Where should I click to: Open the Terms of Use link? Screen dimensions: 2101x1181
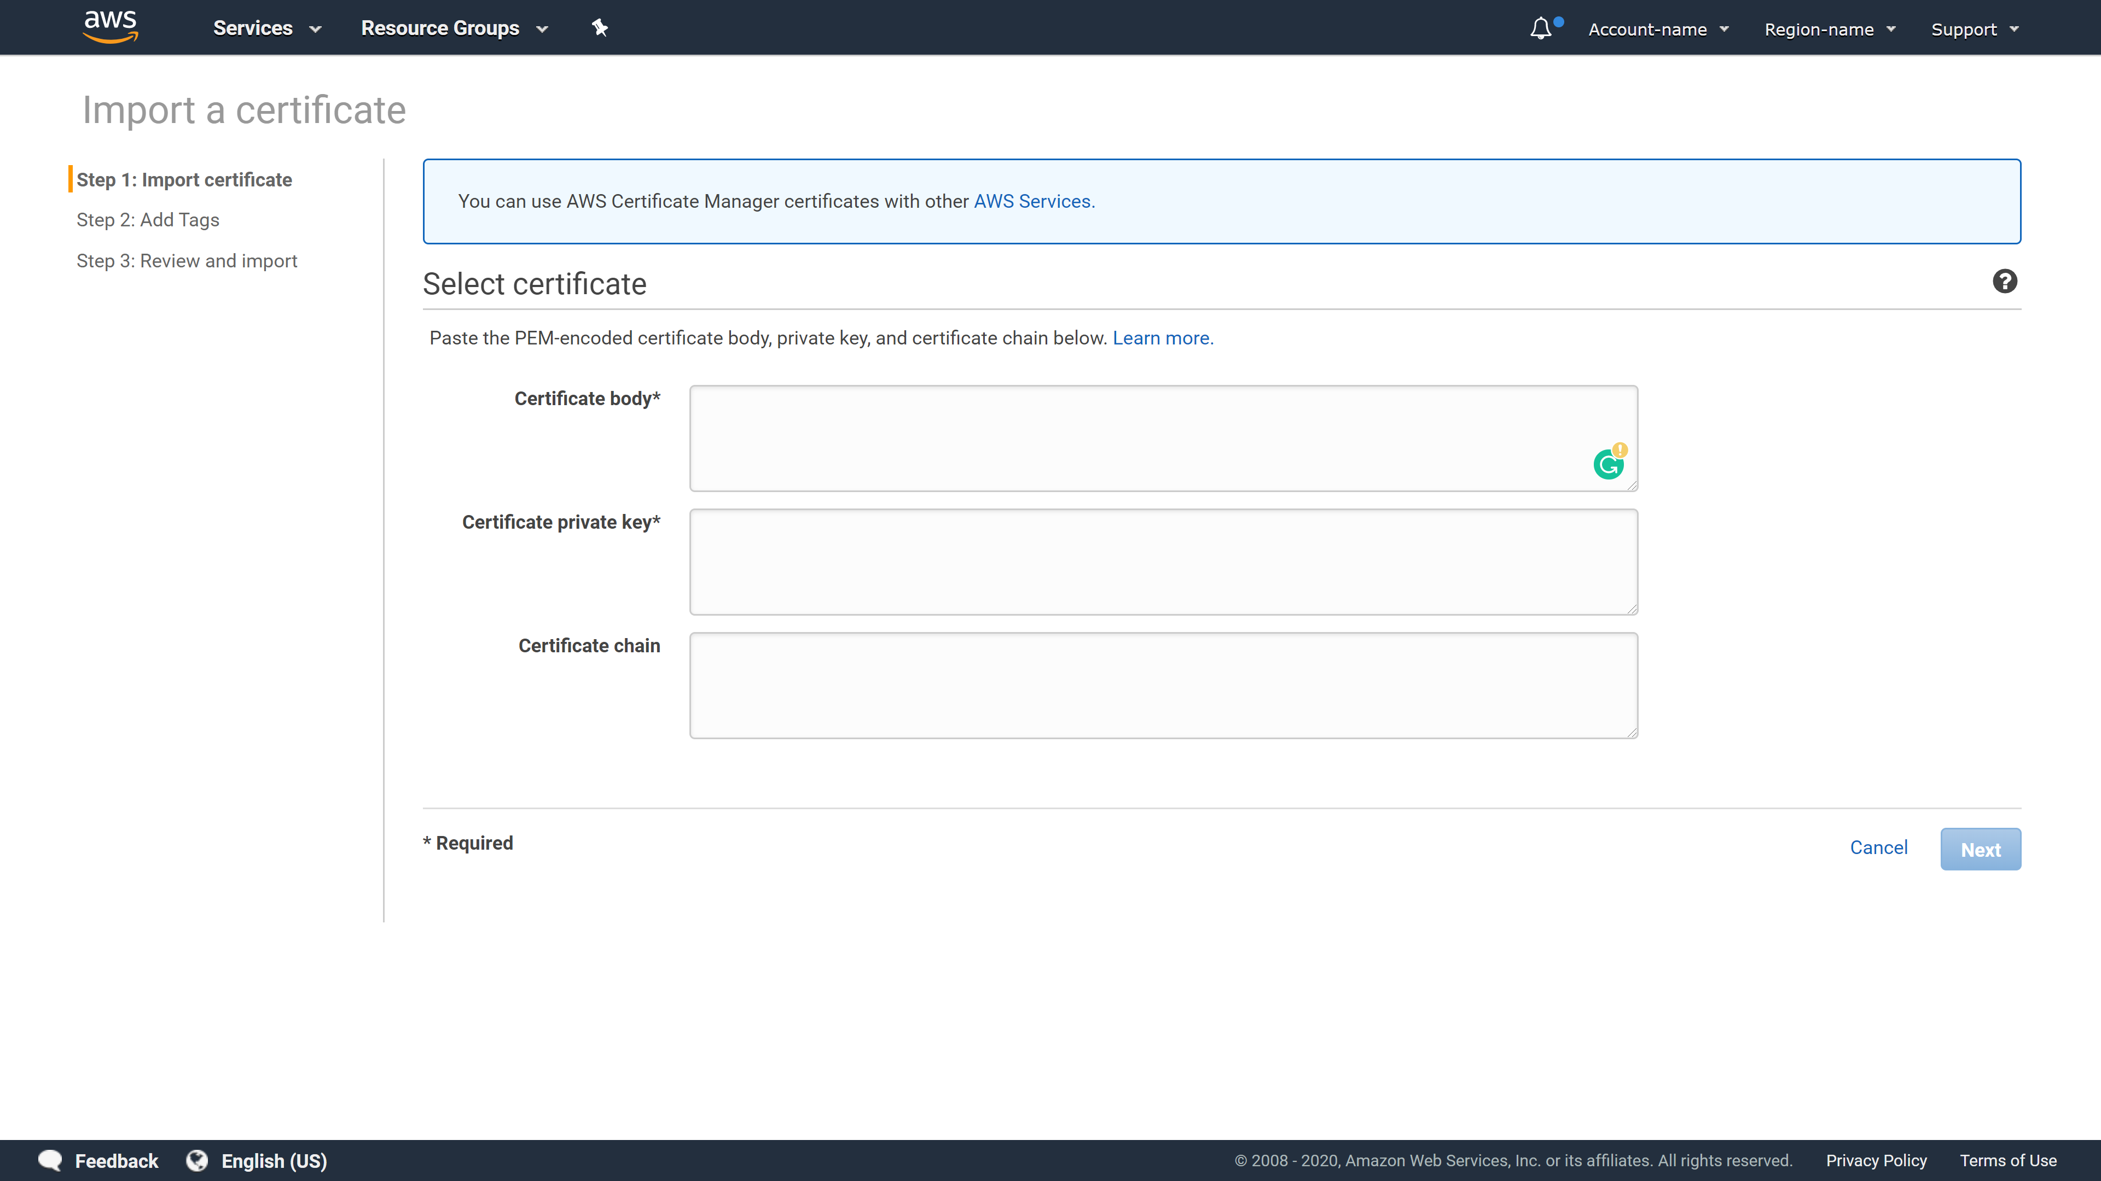[2008, 1161]
